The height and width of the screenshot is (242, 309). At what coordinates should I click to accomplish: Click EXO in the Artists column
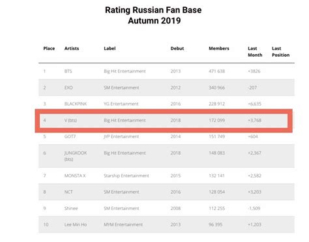click(68, 87)
